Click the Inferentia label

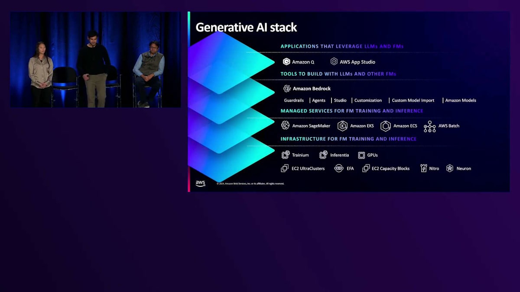(x=339, y=155)
